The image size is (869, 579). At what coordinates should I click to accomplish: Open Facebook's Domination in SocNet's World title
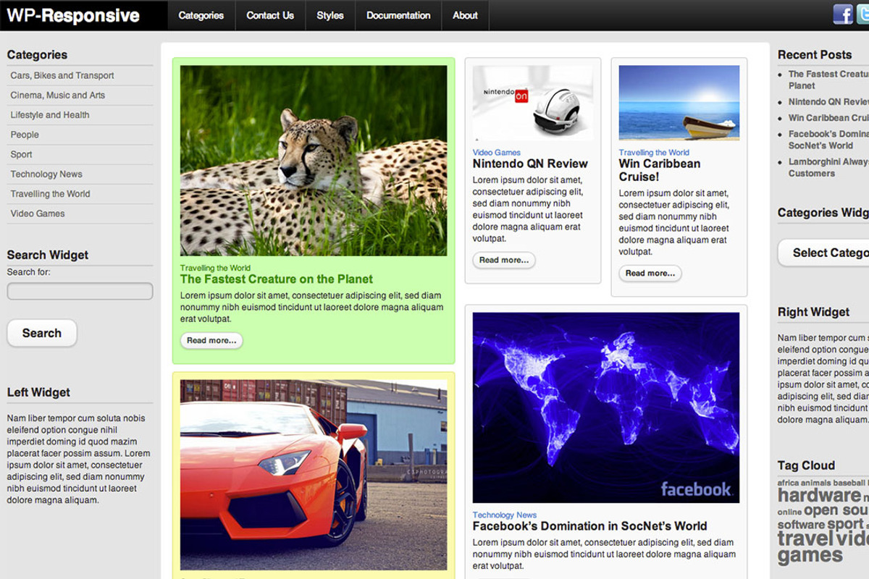(590, 526)
